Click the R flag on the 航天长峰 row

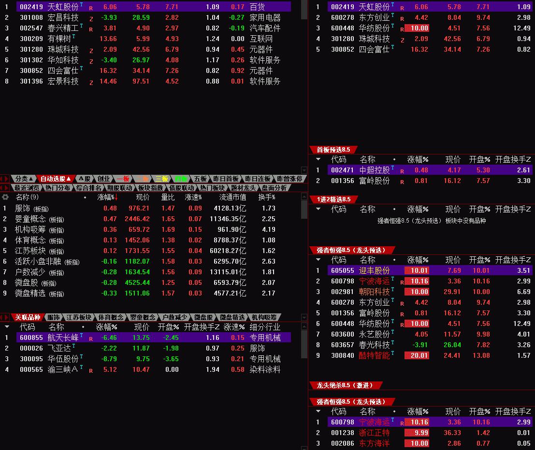pos(91,339)
